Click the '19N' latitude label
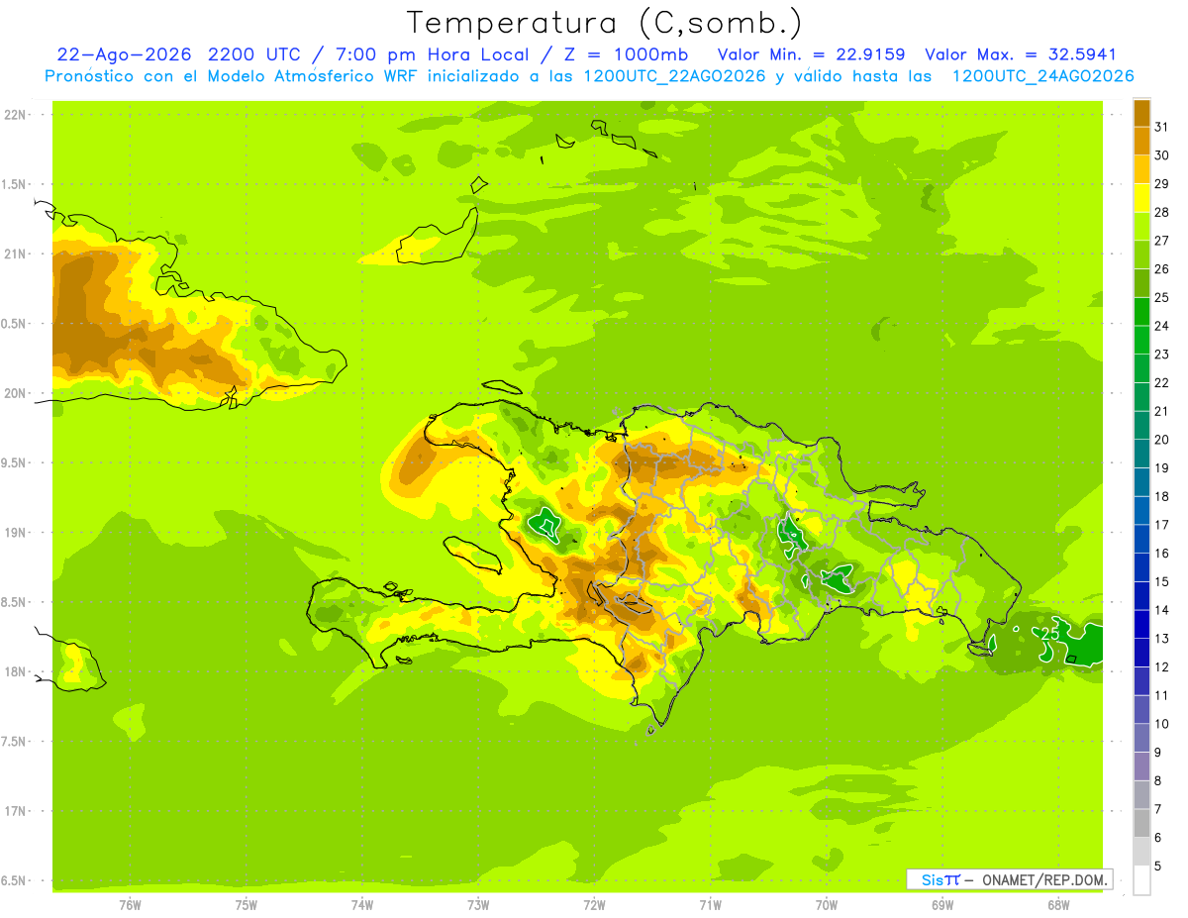1188x918 pixels. click(16, 532)
